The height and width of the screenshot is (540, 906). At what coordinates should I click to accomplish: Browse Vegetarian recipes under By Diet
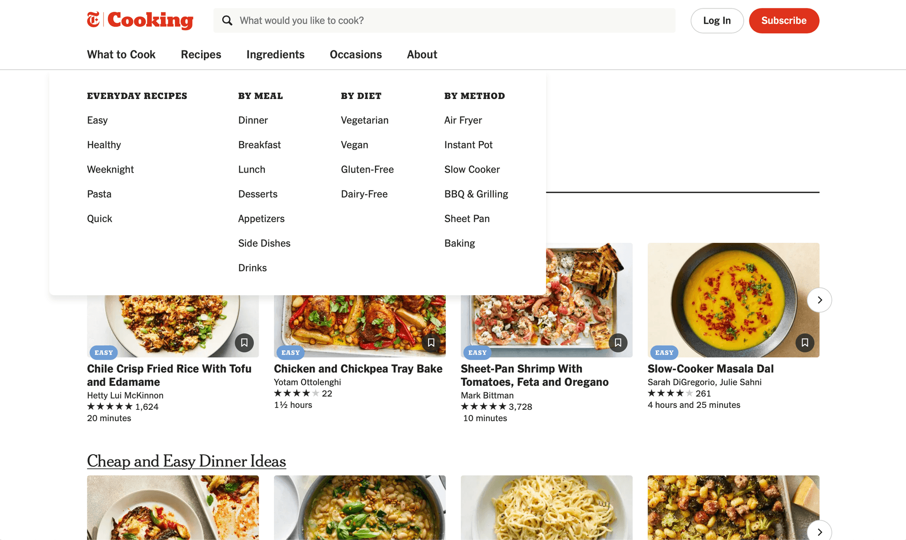point(364,120)
